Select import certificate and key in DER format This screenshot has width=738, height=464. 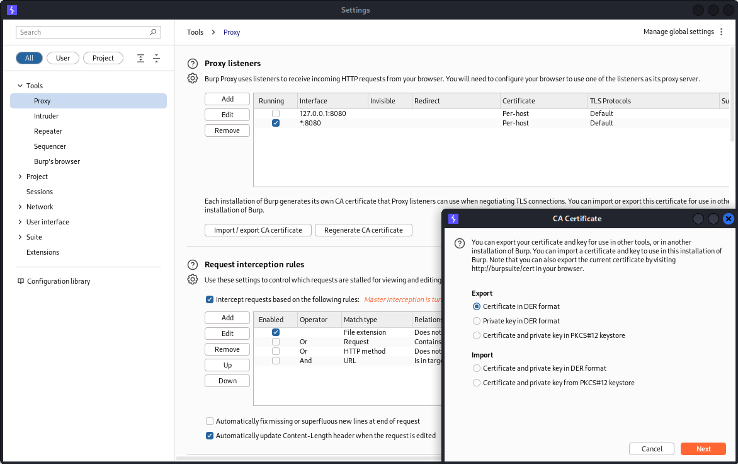point(477,368)
